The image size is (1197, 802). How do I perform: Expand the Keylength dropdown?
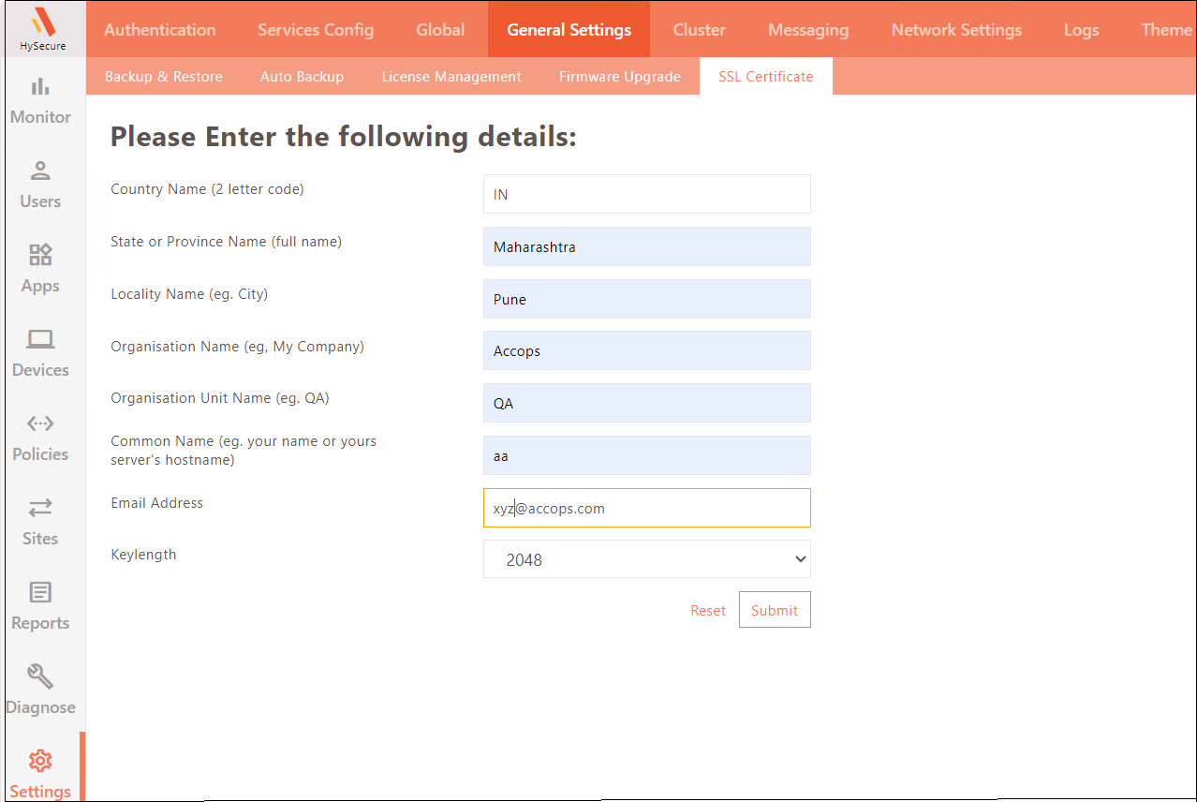[x=646, y=559]
